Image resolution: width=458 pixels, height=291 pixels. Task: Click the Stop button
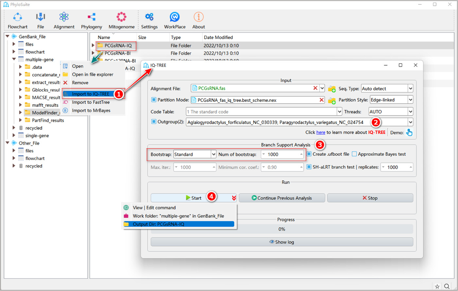click(x=370, y=198)
